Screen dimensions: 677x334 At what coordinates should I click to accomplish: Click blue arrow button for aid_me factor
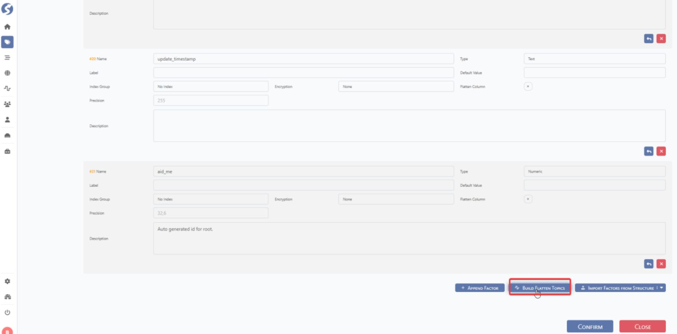[649, 264]
